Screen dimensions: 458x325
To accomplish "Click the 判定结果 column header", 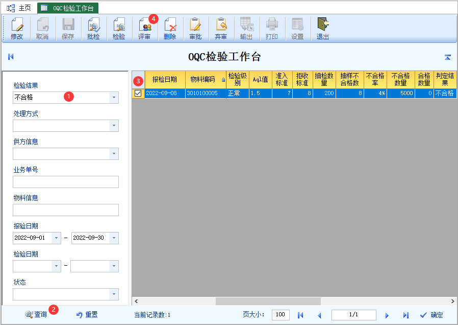I will (445, 80).
